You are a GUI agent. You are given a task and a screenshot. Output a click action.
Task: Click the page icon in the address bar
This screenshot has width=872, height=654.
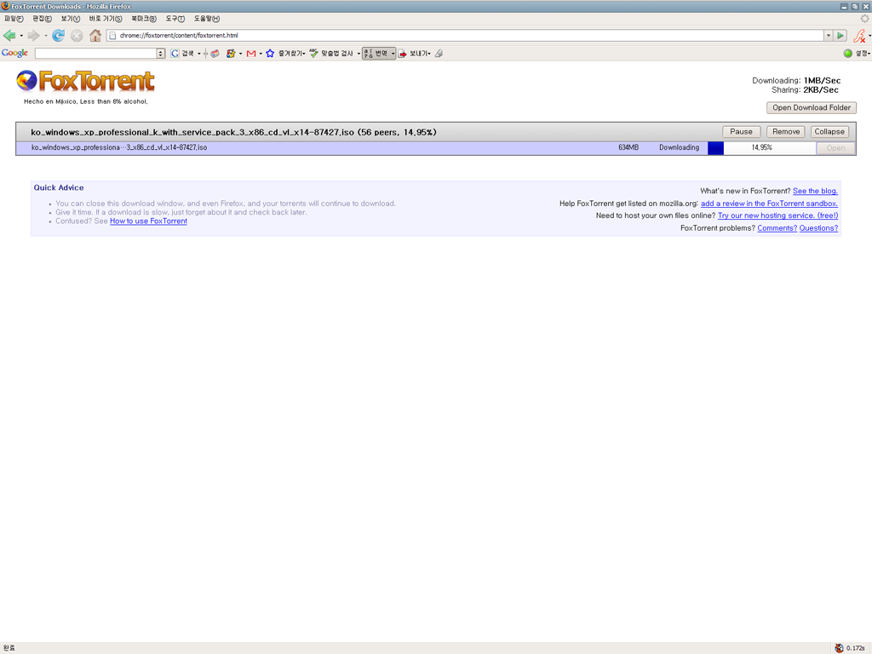tap(113, 36)
